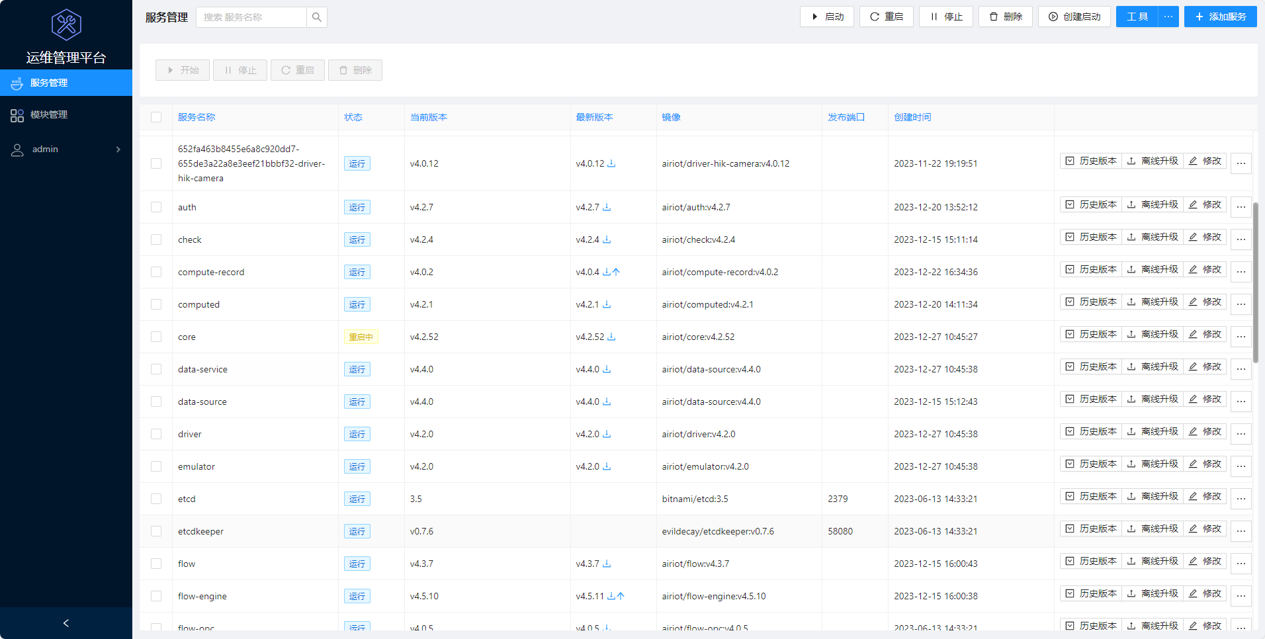The image size is (1265, 639).
Task: Open 模块管理 in sidebar
Action: 66,115
